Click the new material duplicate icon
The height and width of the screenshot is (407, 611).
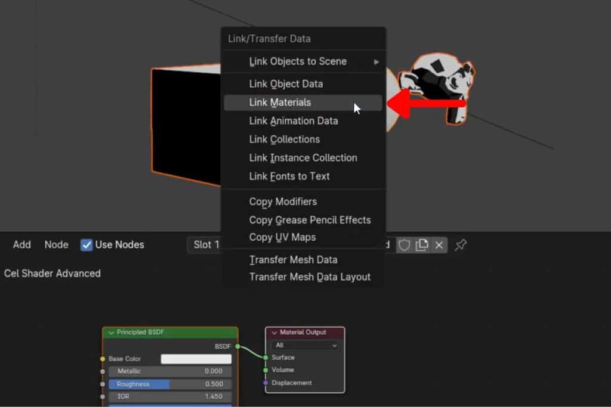pos(422,245)
